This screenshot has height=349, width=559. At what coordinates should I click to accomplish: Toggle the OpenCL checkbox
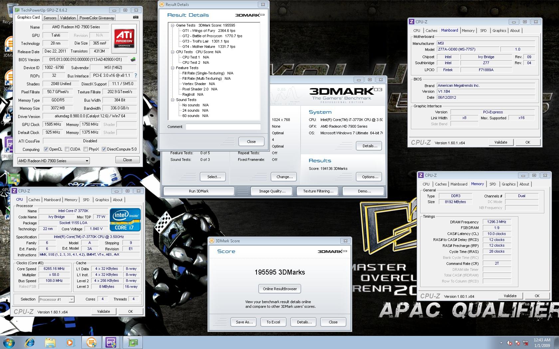[x=46, y=149]
